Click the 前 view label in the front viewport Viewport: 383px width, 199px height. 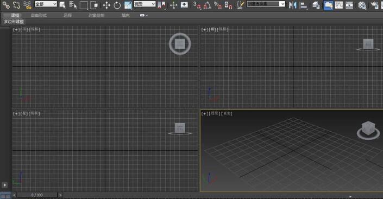click(213, 29)
